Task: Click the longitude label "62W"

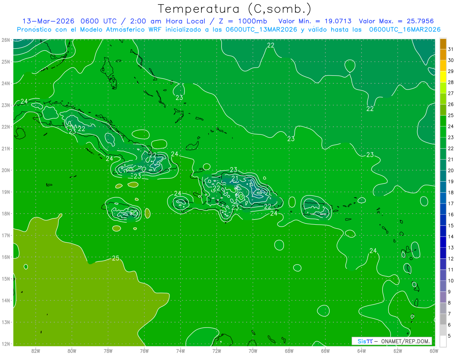Action: coord(398,351)
